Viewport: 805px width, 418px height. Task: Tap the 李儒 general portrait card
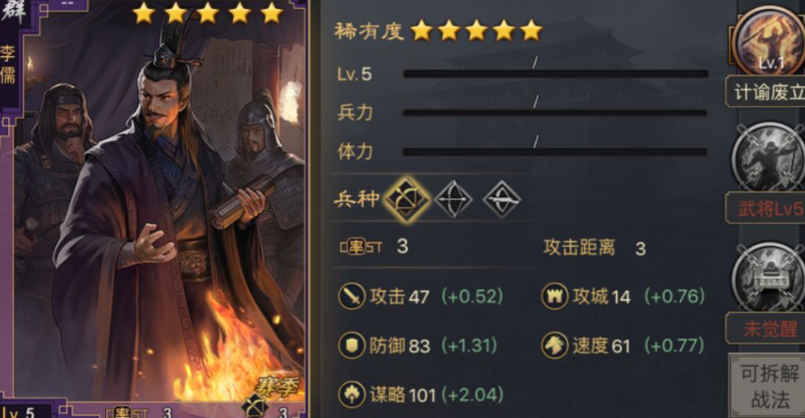coord(154,209)
